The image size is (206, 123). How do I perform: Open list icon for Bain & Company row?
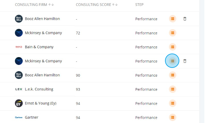tap(172, 47)
